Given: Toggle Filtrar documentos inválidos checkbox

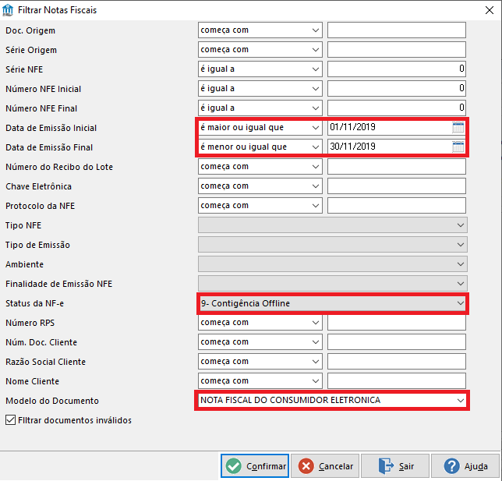Looking at the screenshot, I should point(11,420).
